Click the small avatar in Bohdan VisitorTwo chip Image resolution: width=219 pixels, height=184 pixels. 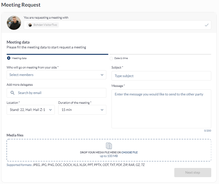pos(30,25)
